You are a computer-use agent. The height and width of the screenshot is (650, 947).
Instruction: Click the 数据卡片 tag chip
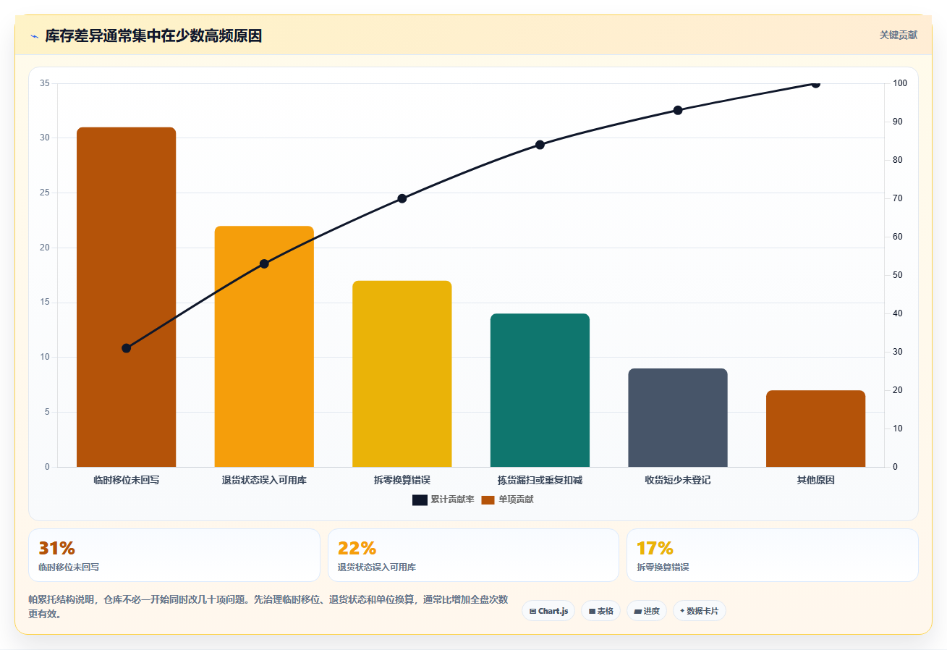[699, 611]
